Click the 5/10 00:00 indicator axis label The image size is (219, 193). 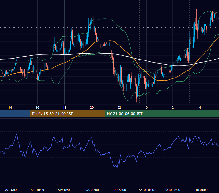point(147,190)
